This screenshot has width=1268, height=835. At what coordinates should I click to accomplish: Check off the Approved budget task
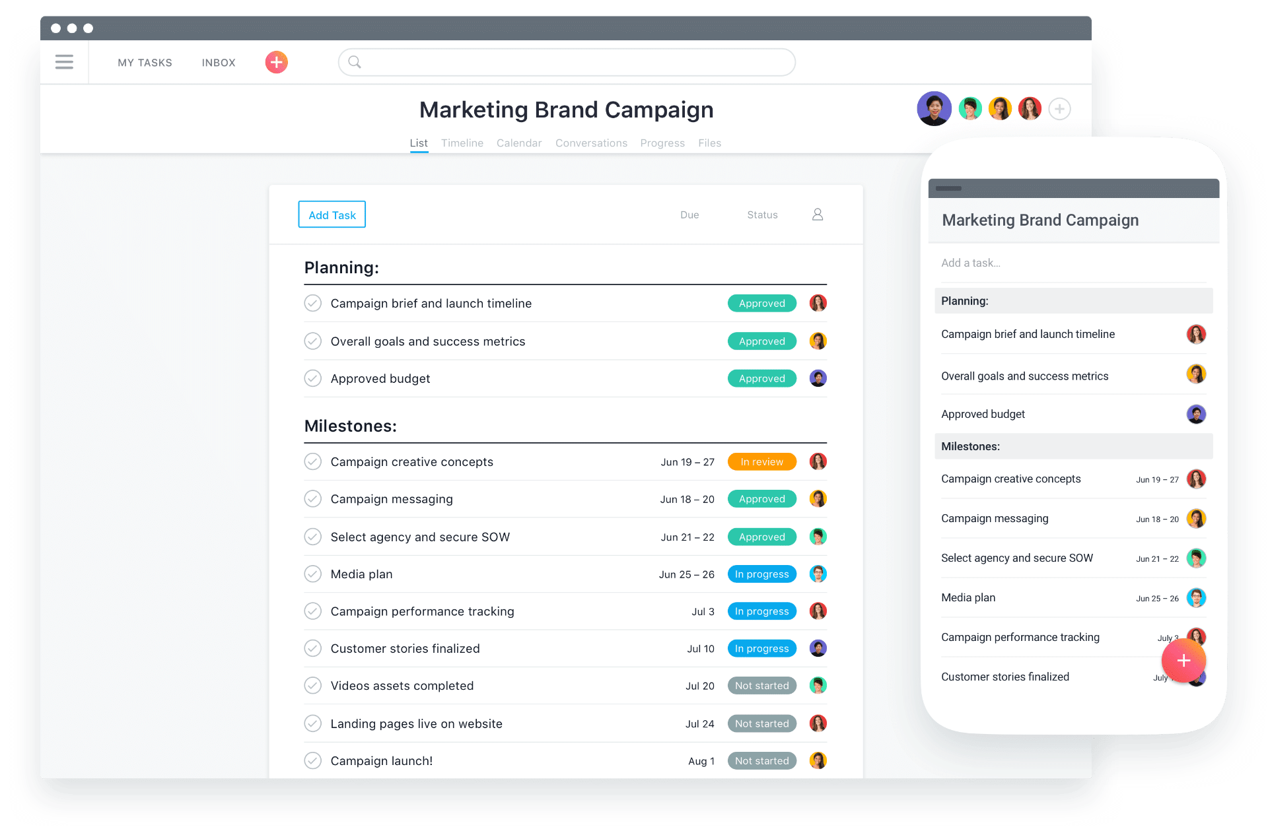(312, 378)
